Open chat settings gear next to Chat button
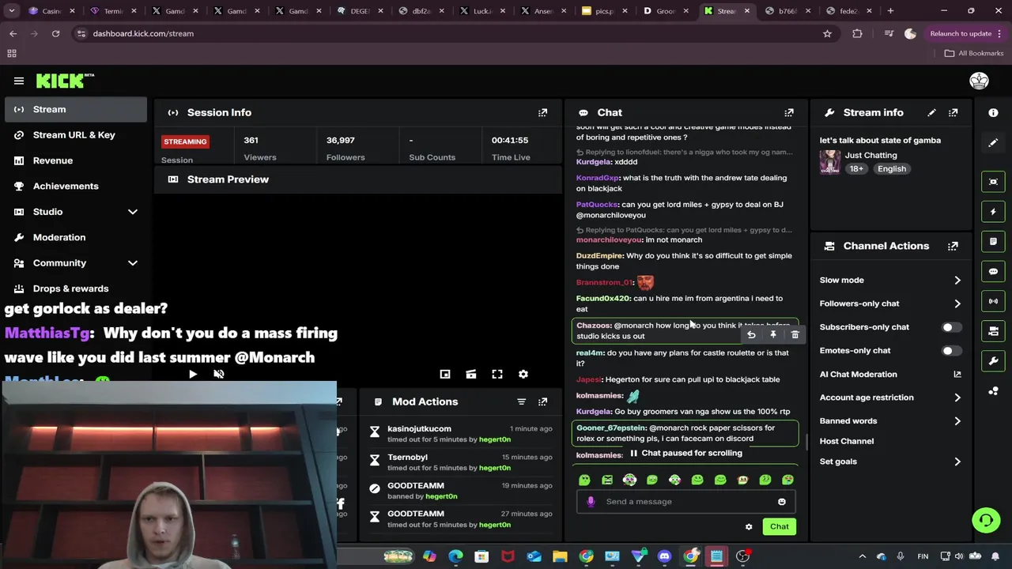 [749, 527]
